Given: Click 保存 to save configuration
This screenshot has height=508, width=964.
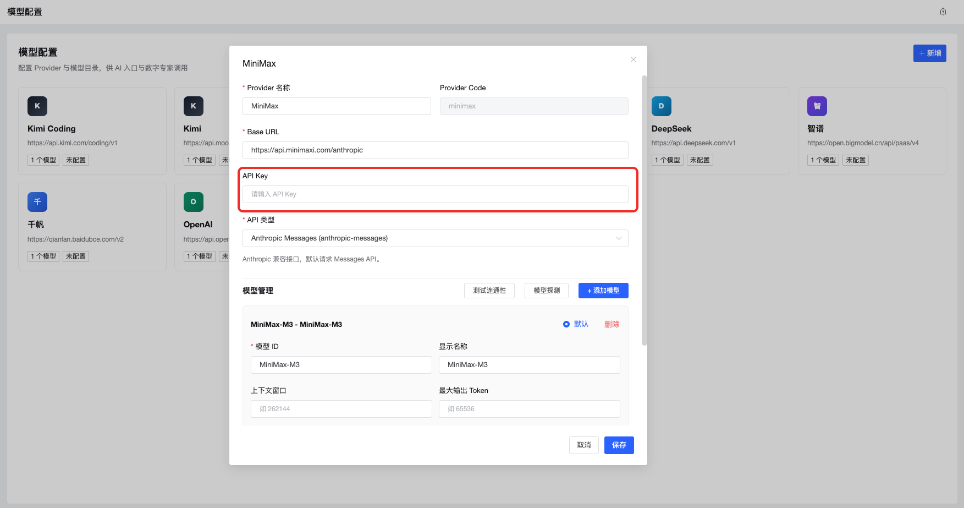Looking at the screenshot, I should [619, 445].
